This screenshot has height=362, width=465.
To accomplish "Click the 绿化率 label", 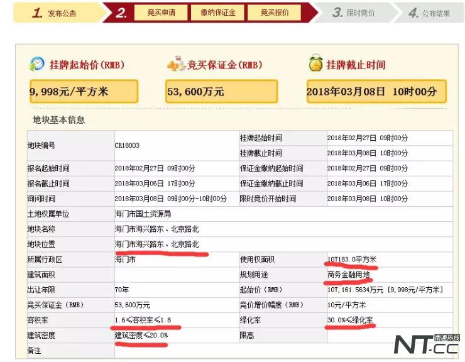I will click(x=250, y=320).
